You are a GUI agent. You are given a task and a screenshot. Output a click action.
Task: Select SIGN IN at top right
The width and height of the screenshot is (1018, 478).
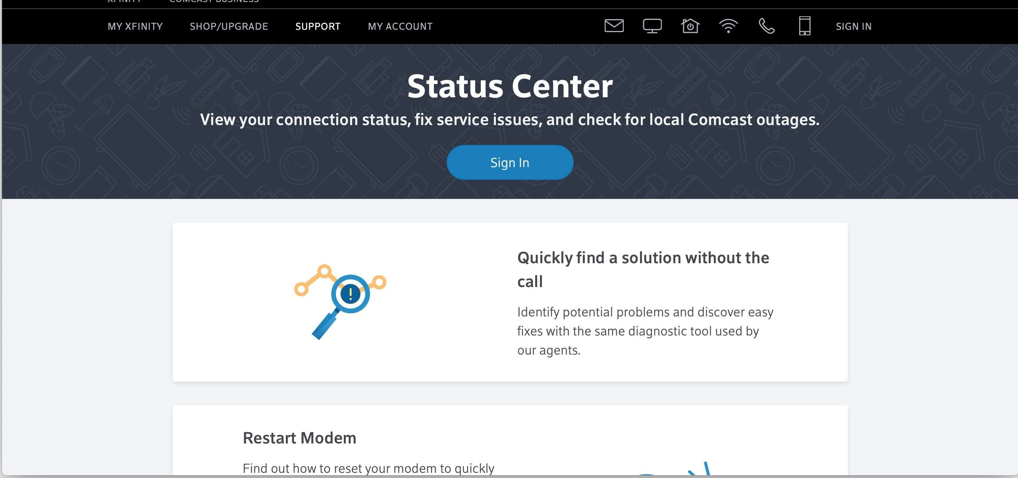click(x=853, y=26)
